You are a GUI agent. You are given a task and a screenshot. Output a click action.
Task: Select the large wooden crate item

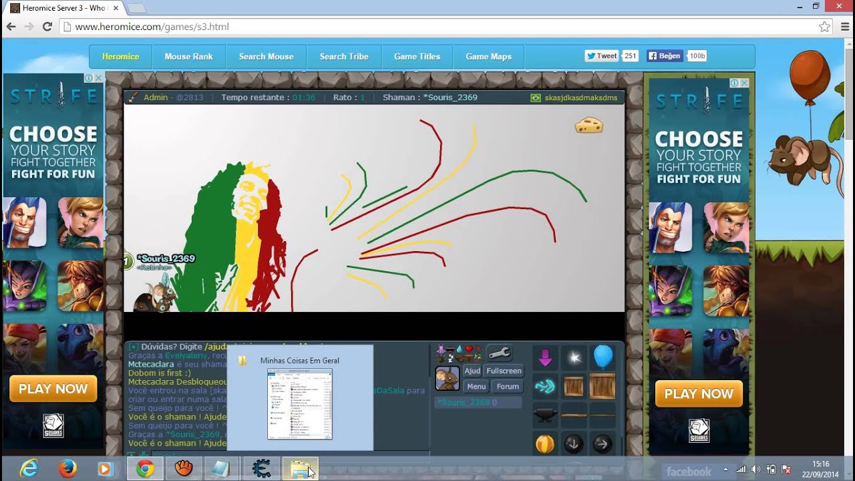click(603, 386)
